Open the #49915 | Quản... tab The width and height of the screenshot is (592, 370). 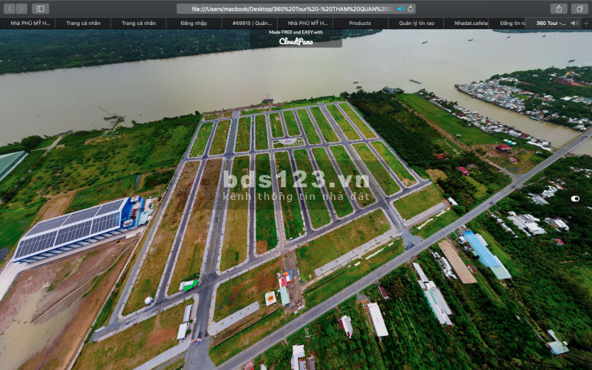(x=249, y=23)
